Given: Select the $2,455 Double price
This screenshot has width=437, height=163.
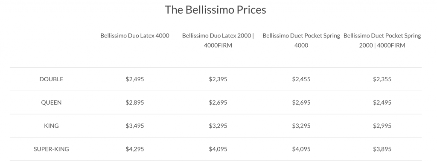Looking at the screenshot, I should (301, 79).
